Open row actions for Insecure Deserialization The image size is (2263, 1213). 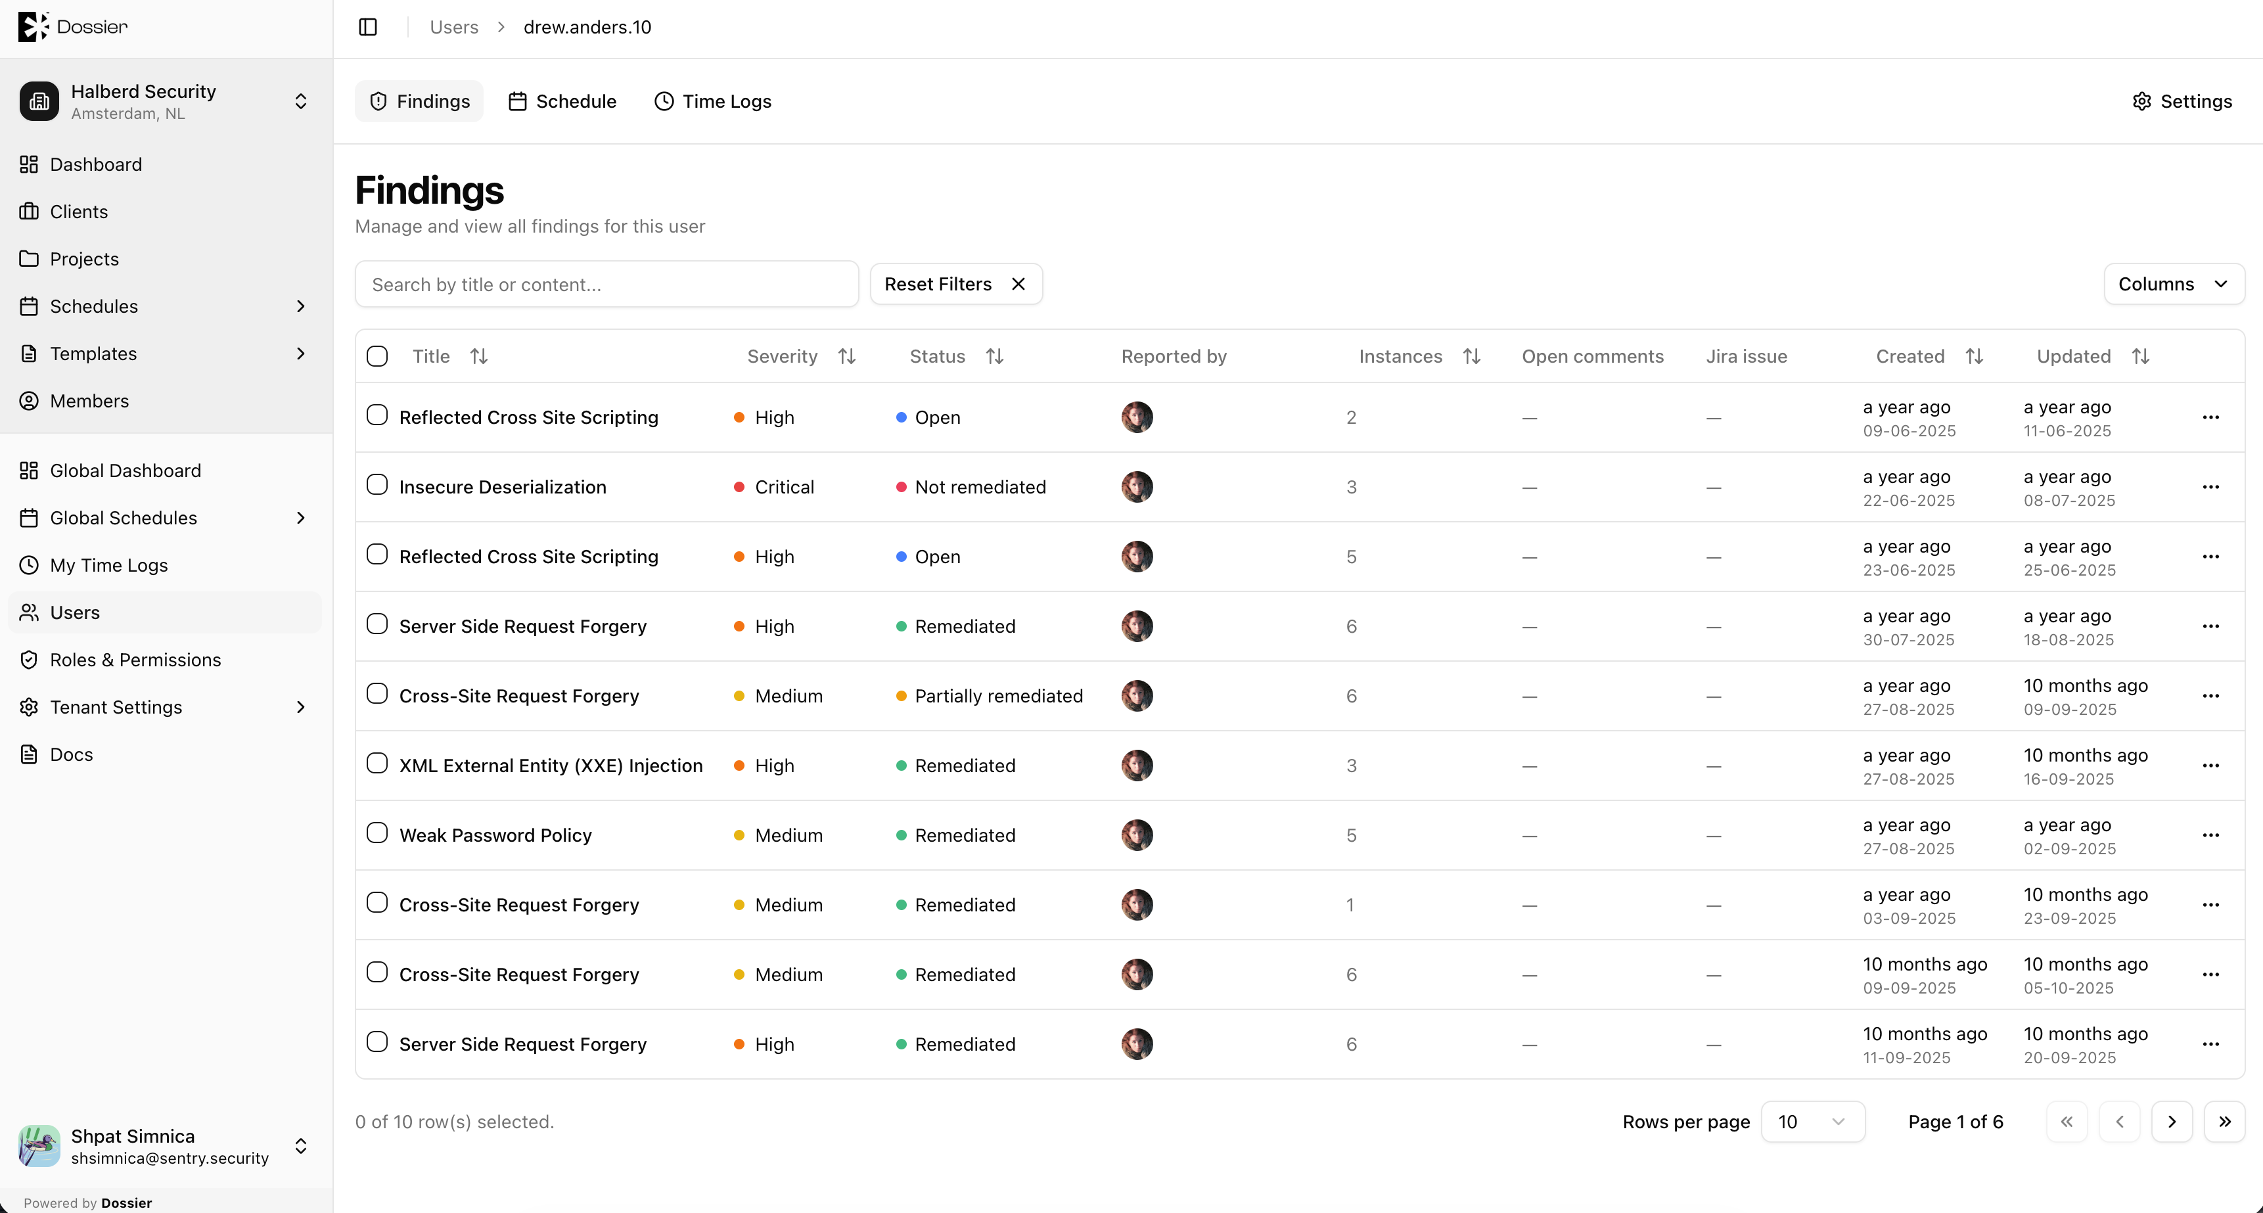click(x=2210, y=488)
